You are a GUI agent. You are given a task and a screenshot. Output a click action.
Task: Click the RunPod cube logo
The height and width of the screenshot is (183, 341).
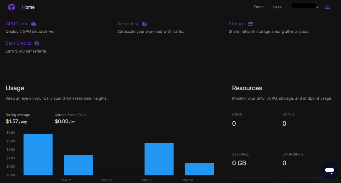click(12, 7)
